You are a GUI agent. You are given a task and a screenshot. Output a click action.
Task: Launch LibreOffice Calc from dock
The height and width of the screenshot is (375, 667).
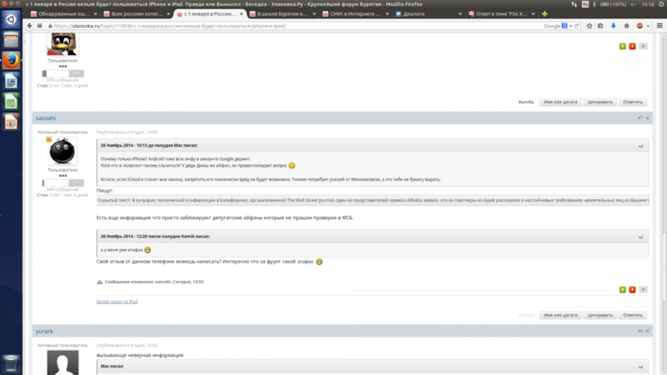click(11, 101)
